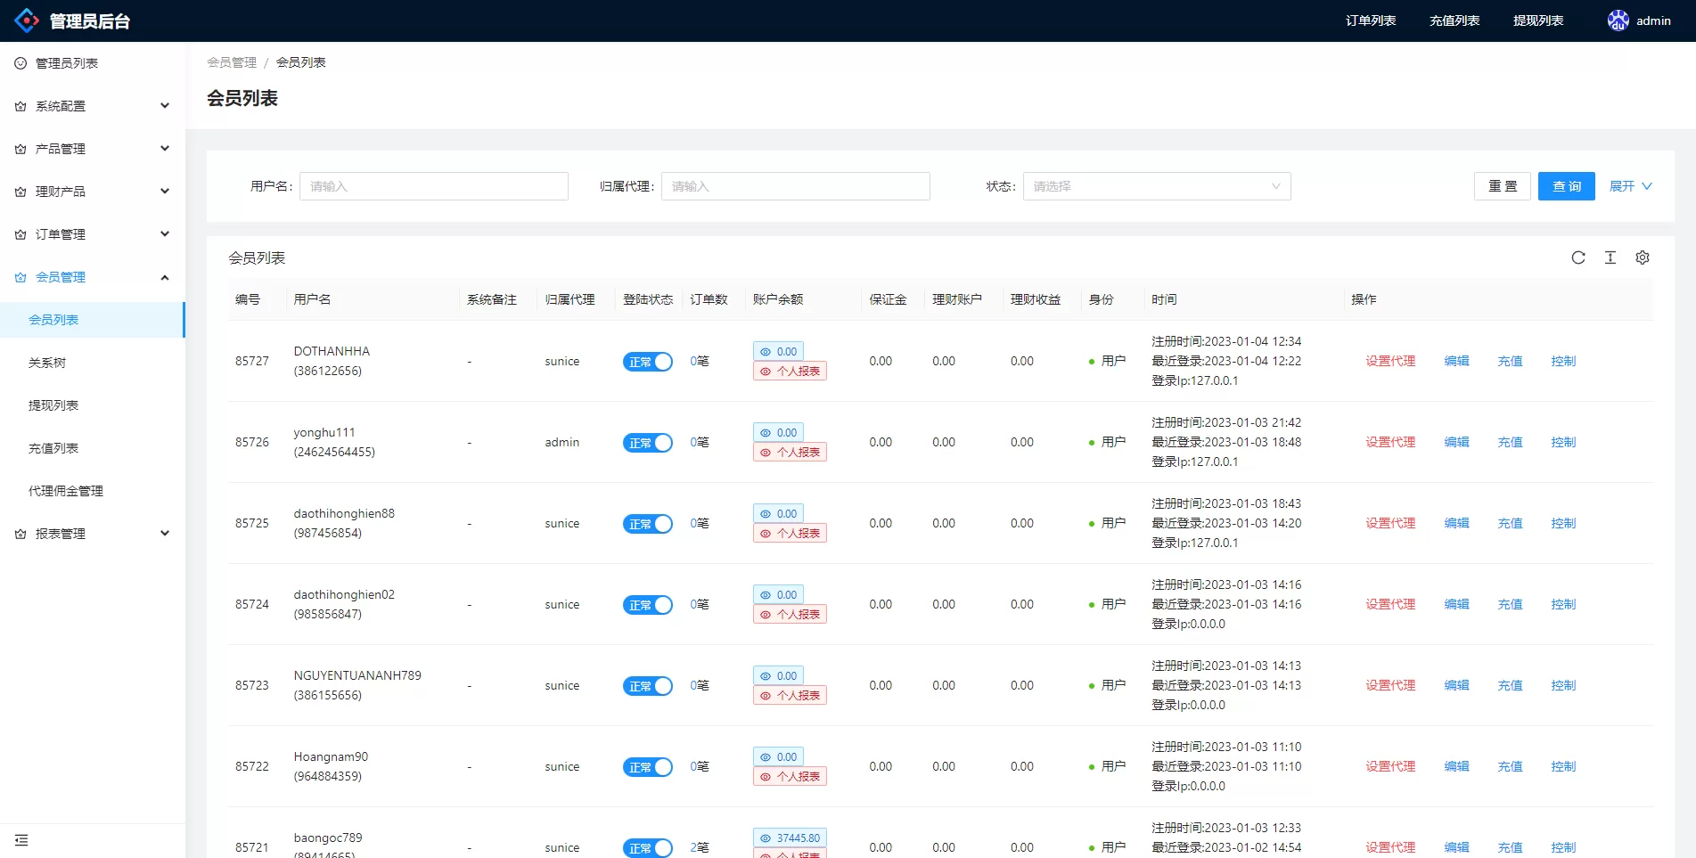
Task: Toggle login status switch for daothihonghien88
Action: coord(648,524)
